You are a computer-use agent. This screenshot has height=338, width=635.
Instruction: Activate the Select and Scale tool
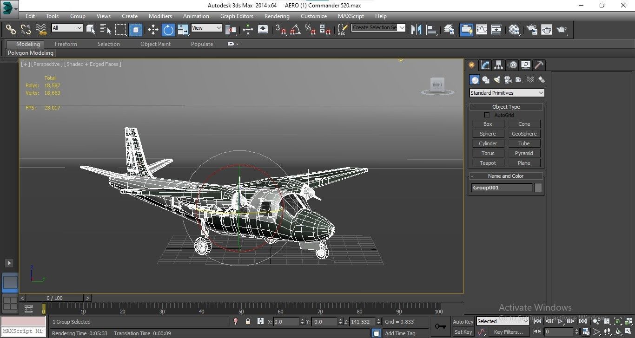point(183,29)
